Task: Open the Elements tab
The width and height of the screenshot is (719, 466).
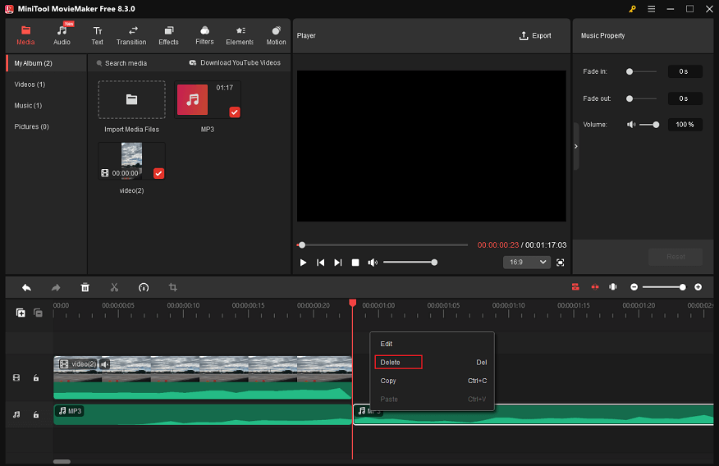Action: click(240, 36)
